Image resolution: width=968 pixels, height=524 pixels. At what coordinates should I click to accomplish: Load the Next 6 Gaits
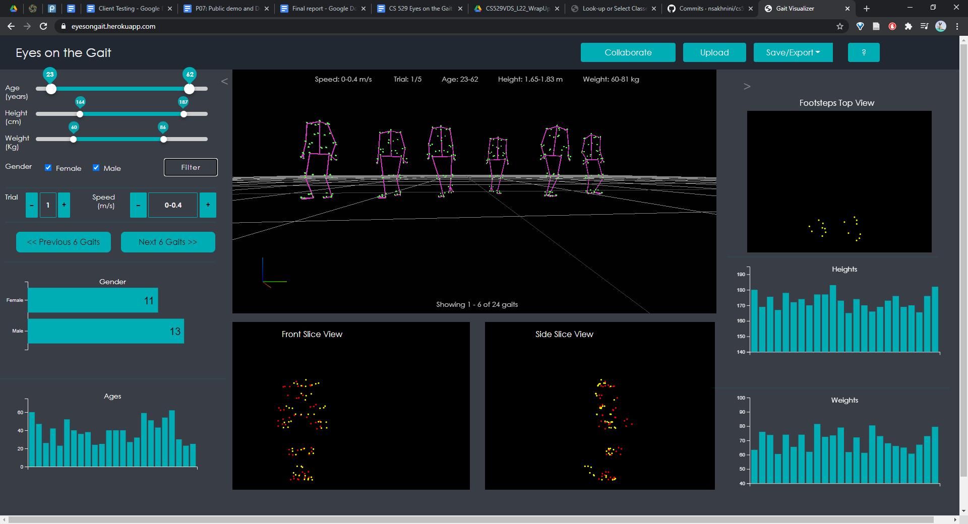(x=168, y=242)
